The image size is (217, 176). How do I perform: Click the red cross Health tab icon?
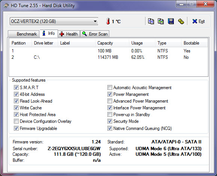tap(62, 34)
